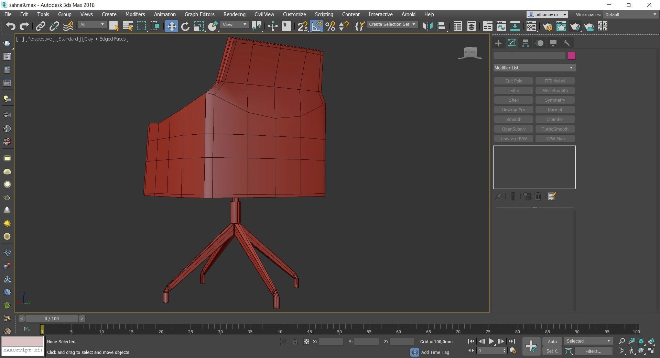Toggle Angle Snap
The image size is (660, 358).
click(x=316, y=26)
